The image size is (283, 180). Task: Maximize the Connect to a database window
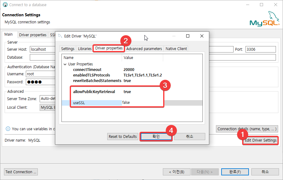click(261, 5)
